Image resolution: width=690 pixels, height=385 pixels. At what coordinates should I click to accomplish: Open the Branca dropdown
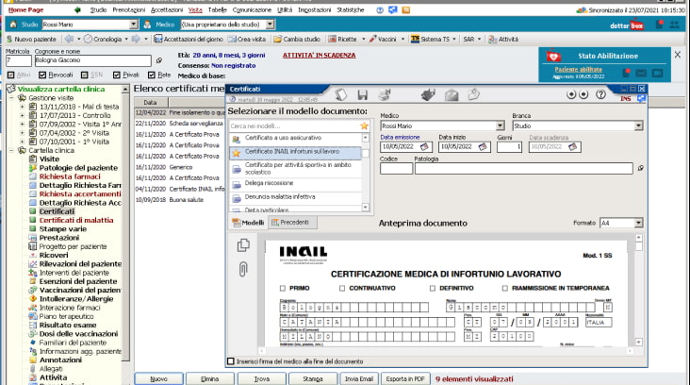point(638,126)
